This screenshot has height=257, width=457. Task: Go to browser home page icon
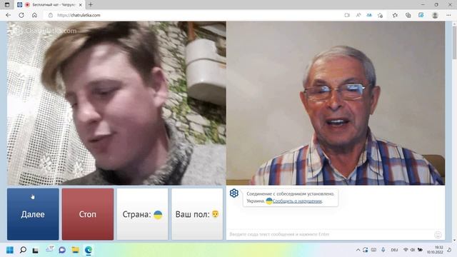pyautogui.click(x=34, y=15)
